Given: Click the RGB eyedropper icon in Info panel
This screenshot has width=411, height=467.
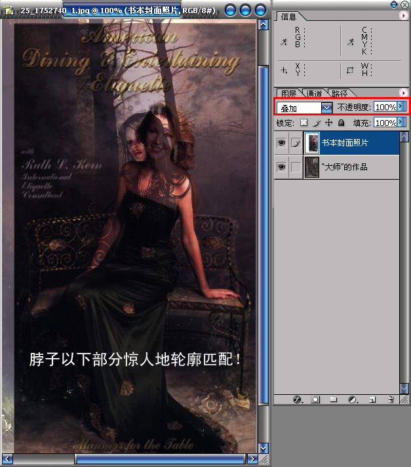Looking at the screenshot, I should point(284,42).
